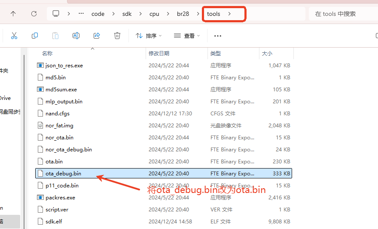Screen dimensions: 378x229
Task: Click the mlp_output.bin file icon
Action: tap(40, 101)
